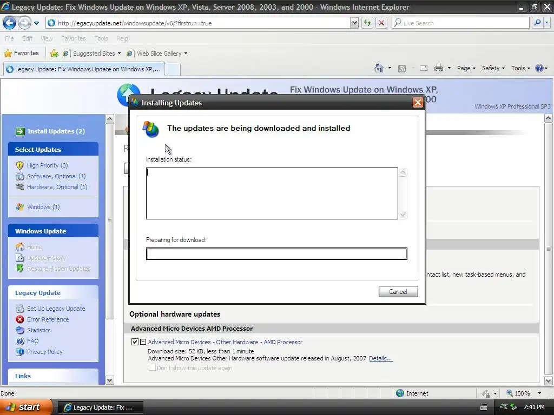The image size is (554, 415).
Task: Close the Installing Updates dialog
Action: [418, 103]
